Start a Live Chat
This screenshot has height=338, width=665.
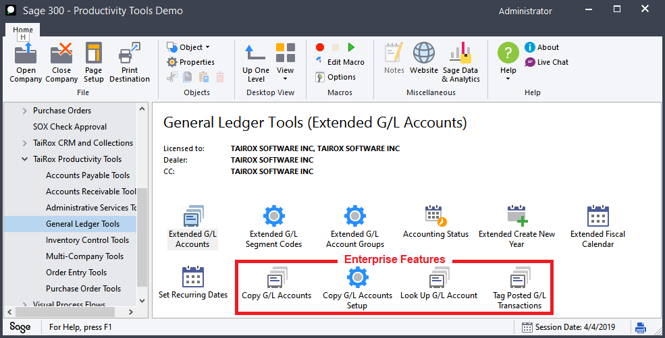click(547, 62)
